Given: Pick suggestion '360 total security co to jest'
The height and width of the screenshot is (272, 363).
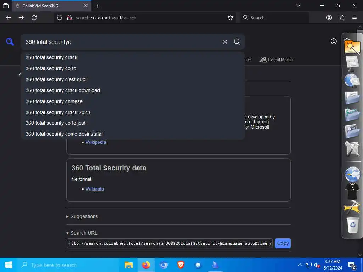Looking at the screenshot, I should [133, 123].
